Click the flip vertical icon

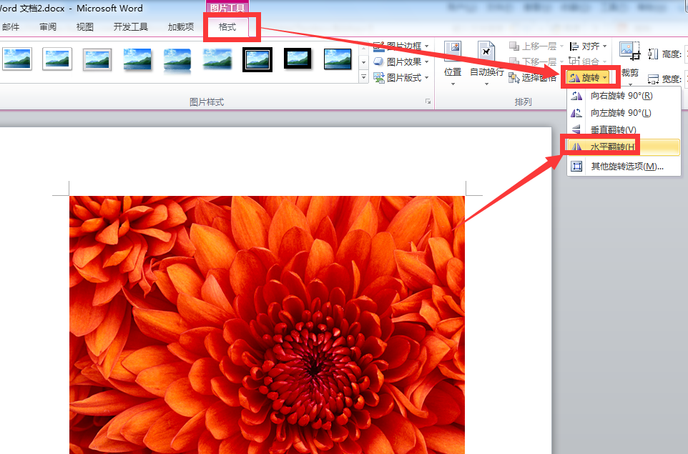tap(576, 130)
